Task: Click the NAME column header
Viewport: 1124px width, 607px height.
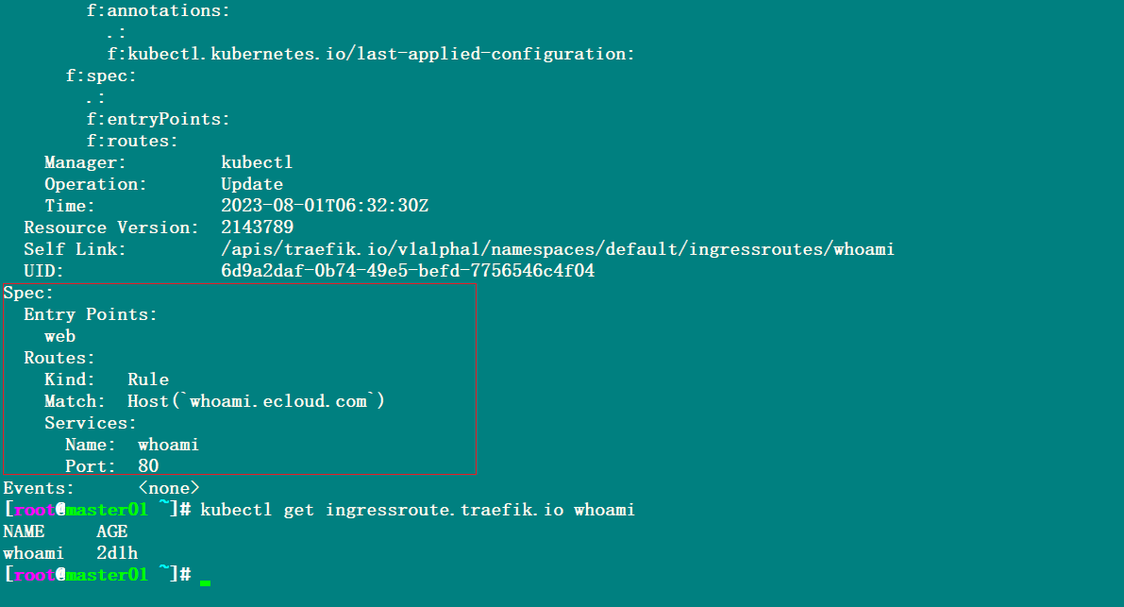Action: coord(24,531)
